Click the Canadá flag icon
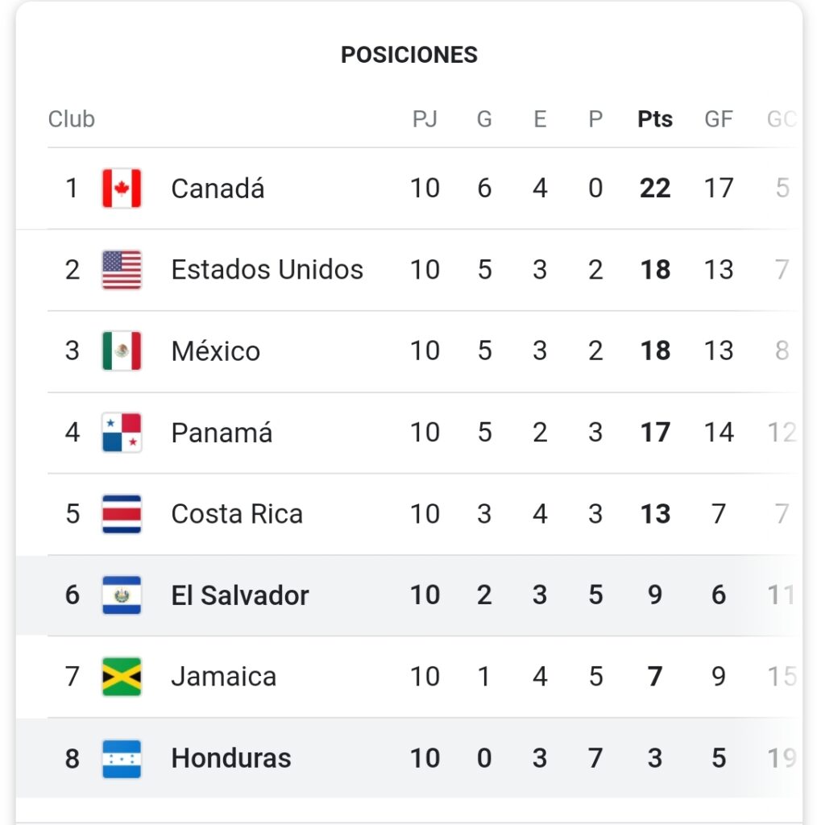The height and width of the screenshot is (825, 817). 122,189
